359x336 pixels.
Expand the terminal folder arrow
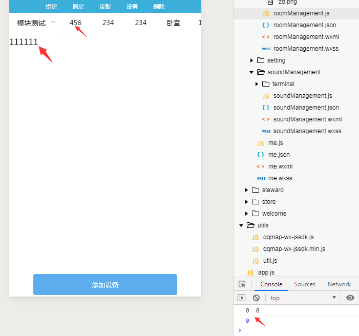257,84
